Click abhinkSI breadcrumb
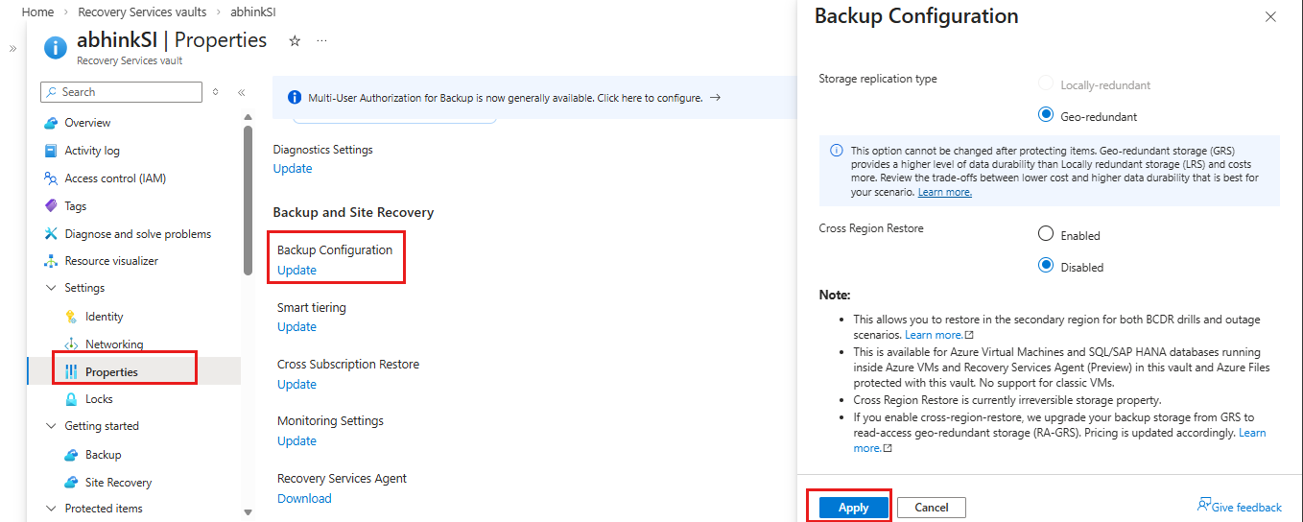This screenshot has width=1303, height=522. [254, 12]
